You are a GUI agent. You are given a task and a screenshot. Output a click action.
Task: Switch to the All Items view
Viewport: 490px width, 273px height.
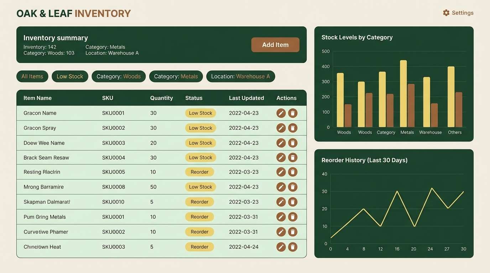coord(32,76)
